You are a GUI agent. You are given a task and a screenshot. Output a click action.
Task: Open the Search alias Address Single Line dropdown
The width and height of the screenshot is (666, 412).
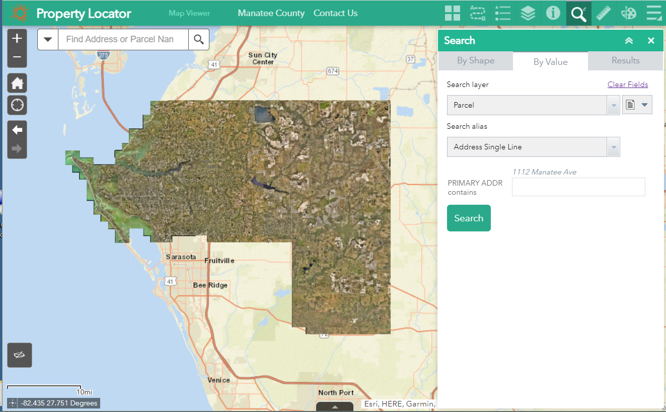pos(613,147)
